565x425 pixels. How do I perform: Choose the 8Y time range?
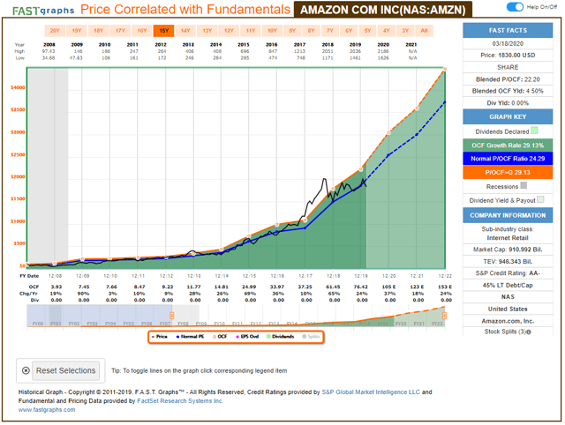click(312, 31)
